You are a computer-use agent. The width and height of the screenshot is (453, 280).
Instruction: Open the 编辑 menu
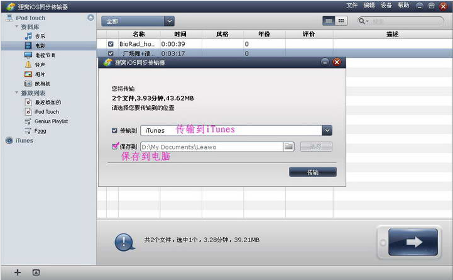click(x=369, y=5)
